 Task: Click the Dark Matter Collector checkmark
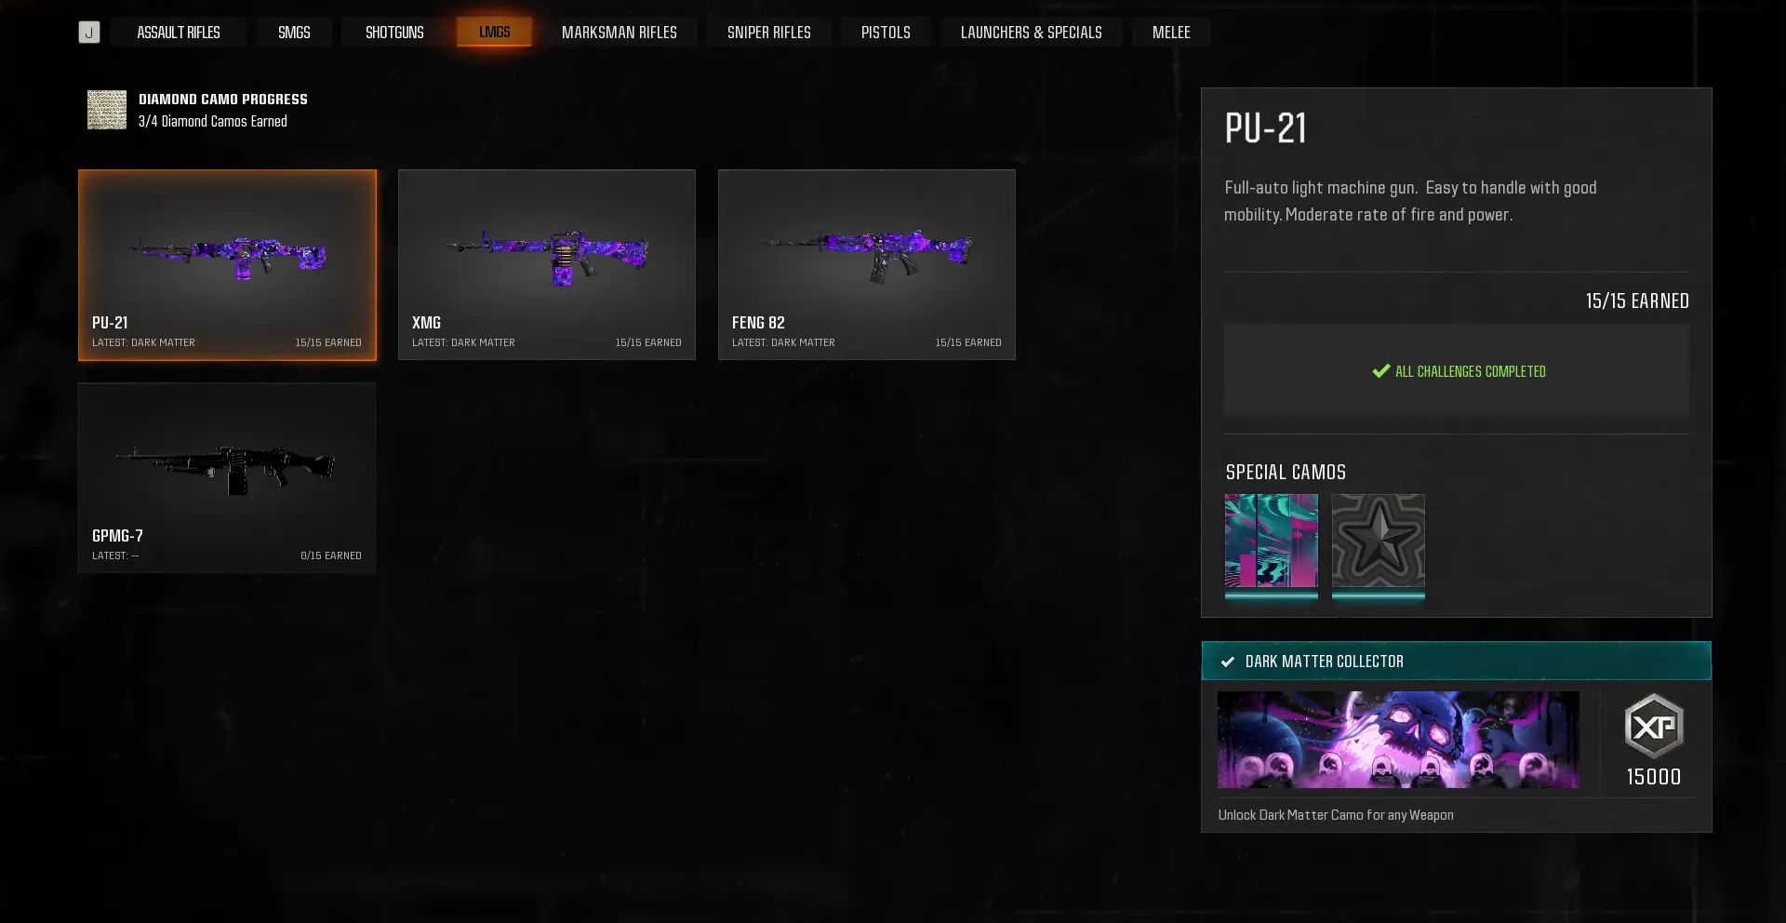click(x=1227, y=662)
